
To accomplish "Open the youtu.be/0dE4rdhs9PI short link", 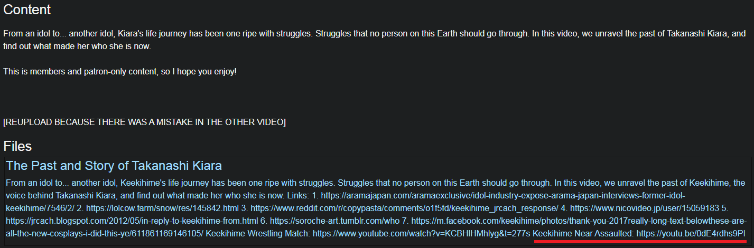I will 691,233.
